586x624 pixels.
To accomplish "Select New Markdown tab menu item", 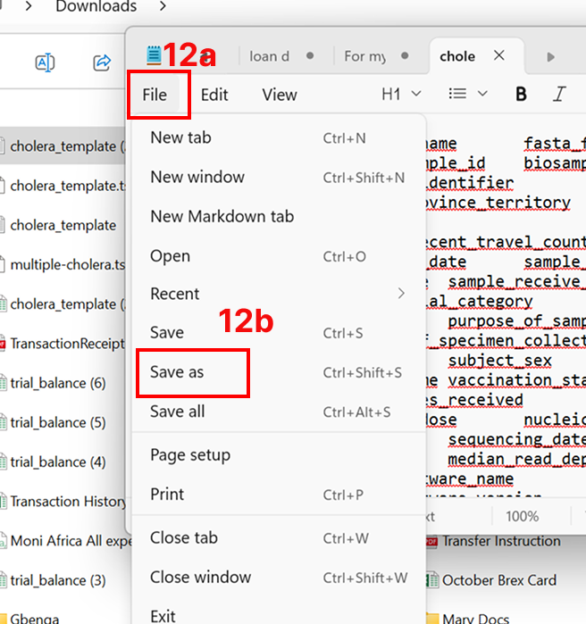I will click(x=279, y=217).
